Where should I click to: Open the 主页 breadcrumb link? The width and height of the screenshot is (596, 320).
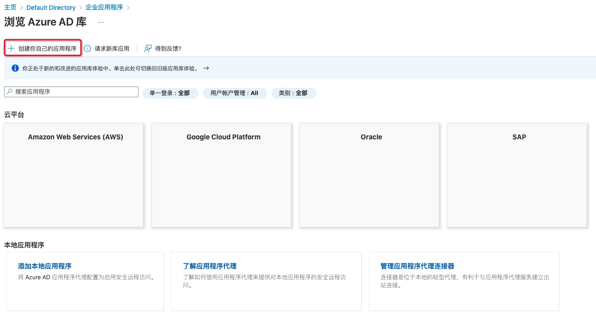point(10,8)
